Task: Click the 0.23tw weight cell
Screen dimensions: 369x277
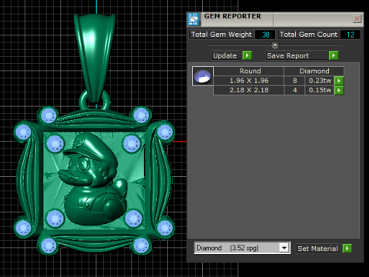Action: [320, 81]
